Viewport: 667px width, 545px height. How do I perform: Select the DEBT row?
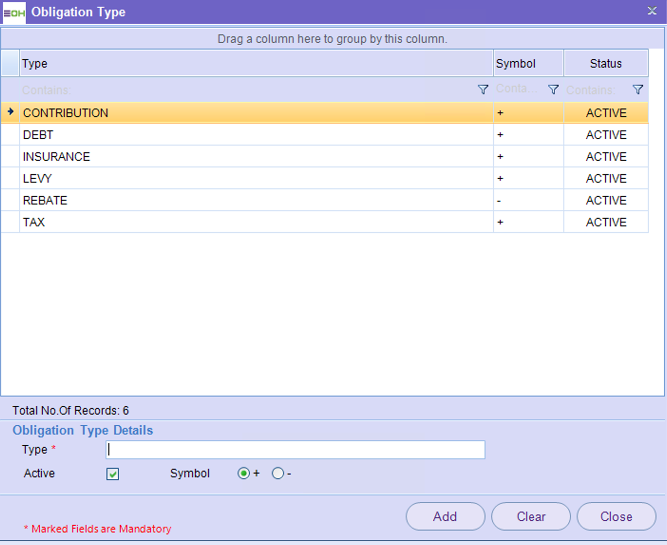(256, 135)
